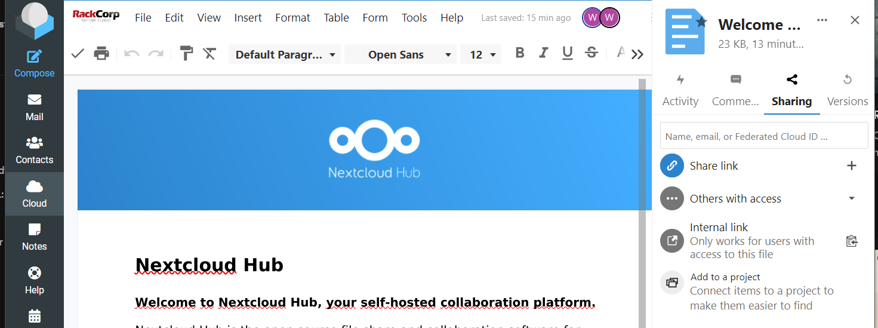The image size is (878, 328).
Task: Toggle strikethrough formatting
Action: tap(592, 53)
